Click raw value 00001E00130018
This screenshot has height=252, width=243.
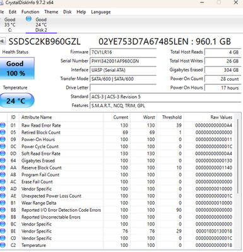point(214,231)
